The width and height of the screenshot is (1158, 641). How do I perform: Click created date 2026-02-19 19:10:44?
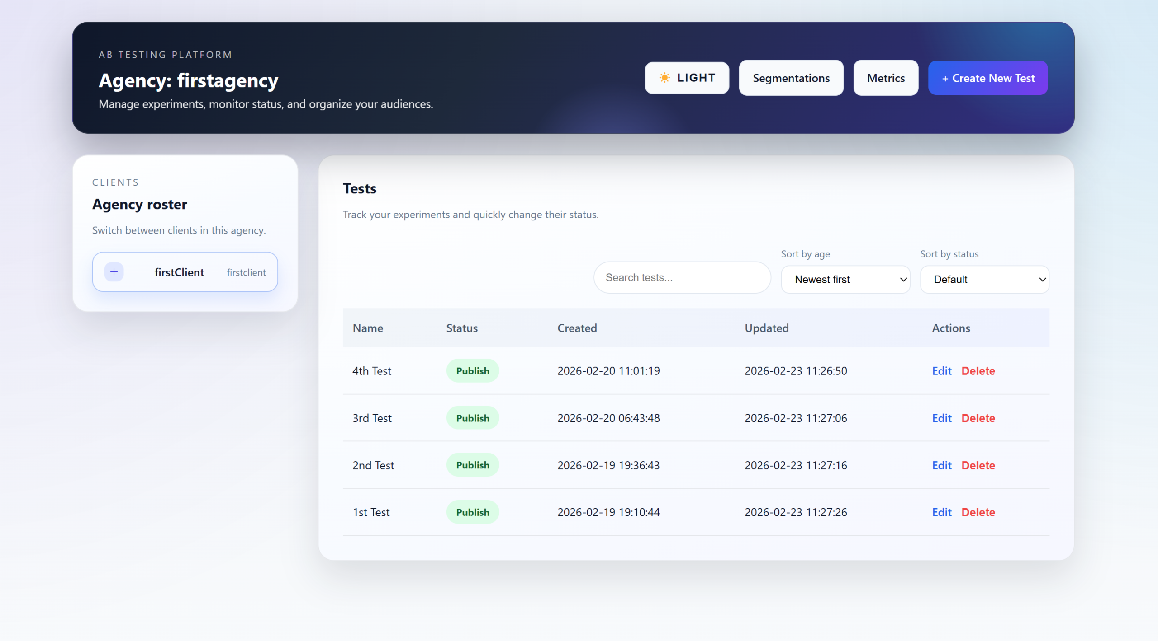point(608,512)
